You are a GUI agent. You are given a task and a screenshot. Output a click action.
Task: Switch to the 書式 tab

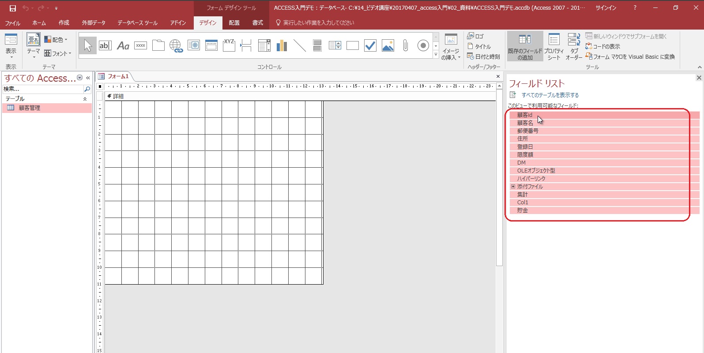pyautogui.click(x=258, y=23)
